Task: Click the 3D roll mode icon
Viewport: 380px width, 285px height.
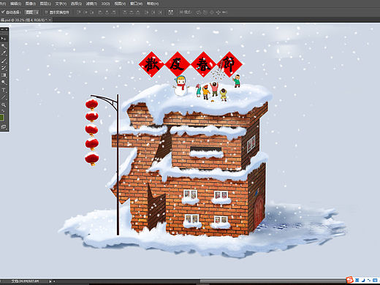Action: click(205, 12)
